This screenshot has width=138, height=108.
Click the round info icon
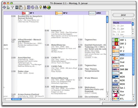point(33,7)
